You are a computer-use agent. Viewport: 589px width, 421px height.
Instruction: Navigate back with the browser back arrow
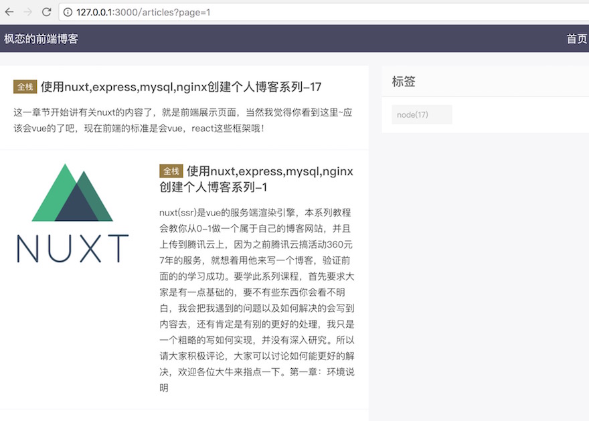9,11
